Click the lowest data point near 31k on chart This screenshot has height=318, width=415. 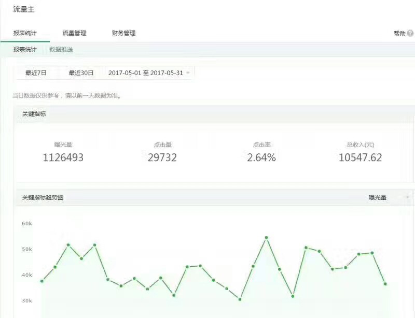(x=240, y=299)
